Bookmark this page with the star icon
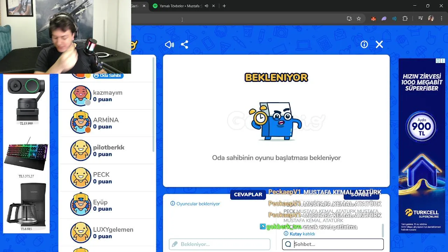Viewport: 448px width, 252px height. pyautogui.click(x=359, y=19)
